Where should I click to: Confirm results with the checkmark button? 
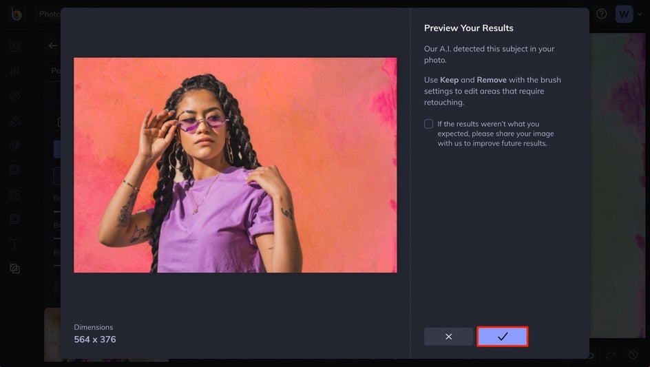(502, 336)
